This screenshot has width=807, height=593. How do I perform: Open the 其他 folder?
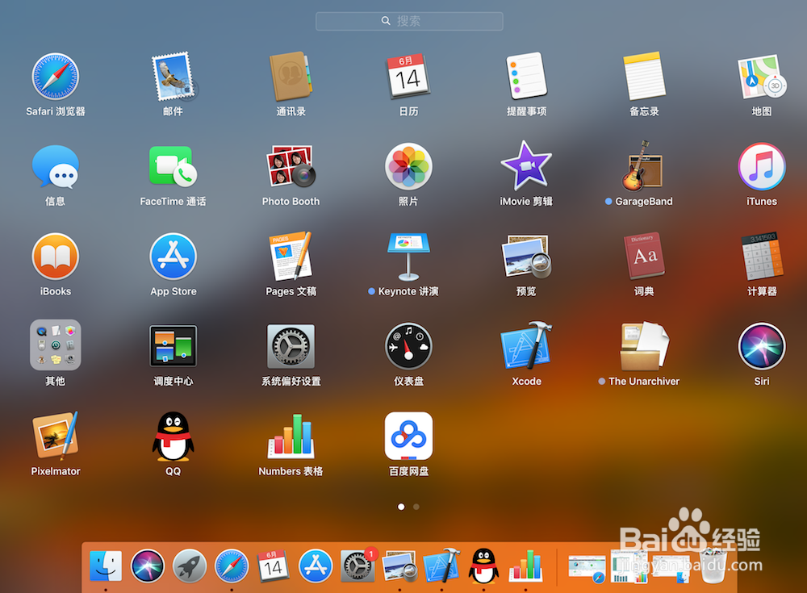point(55,345)
